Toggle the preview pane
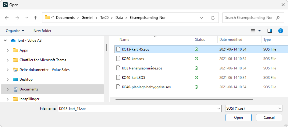This screenshot has width=288, height=127. pos(270,31)
